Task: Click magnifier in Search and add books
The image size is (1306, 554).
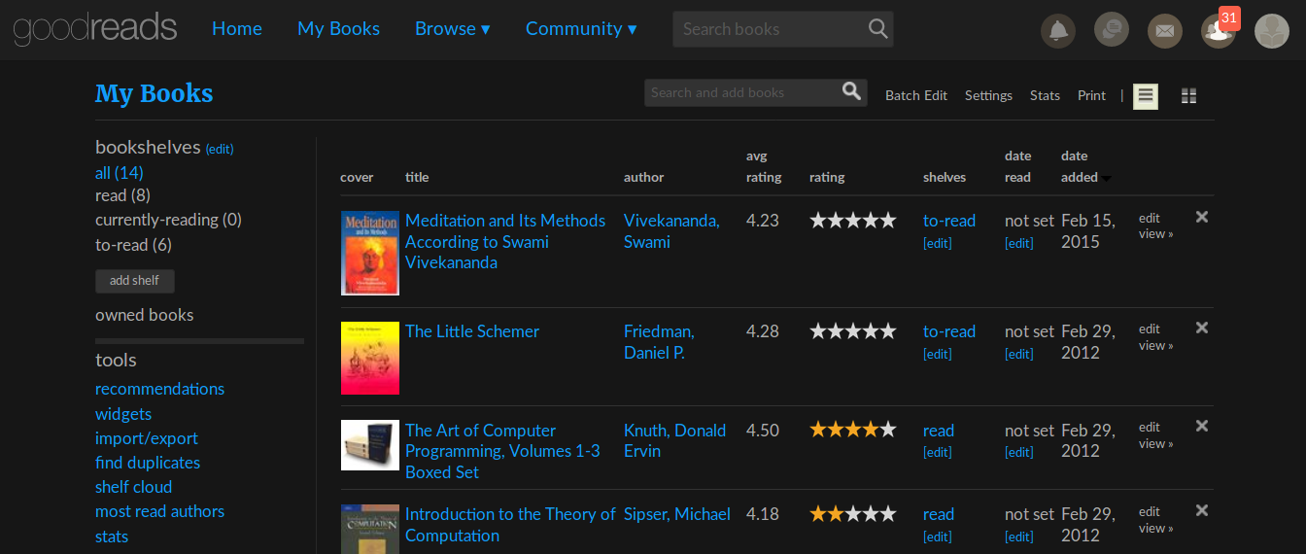Action: tap(851, 92)
